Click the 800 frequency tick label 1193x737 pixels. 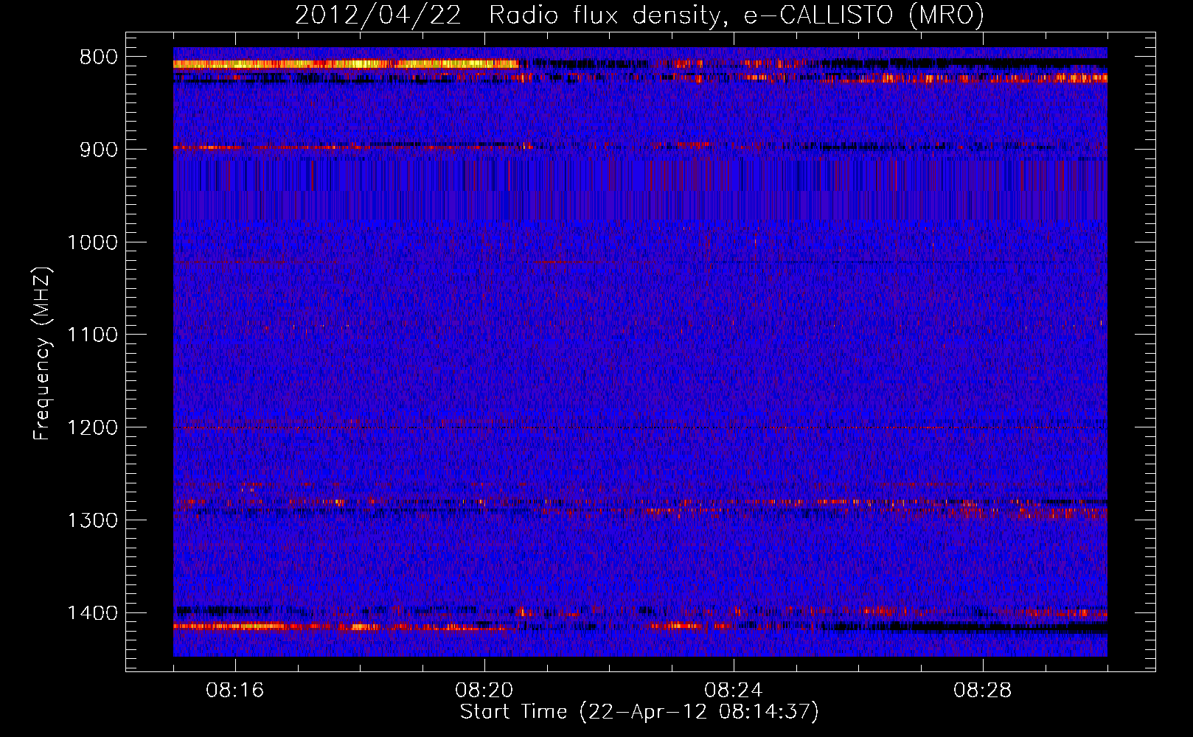(99, 57)
